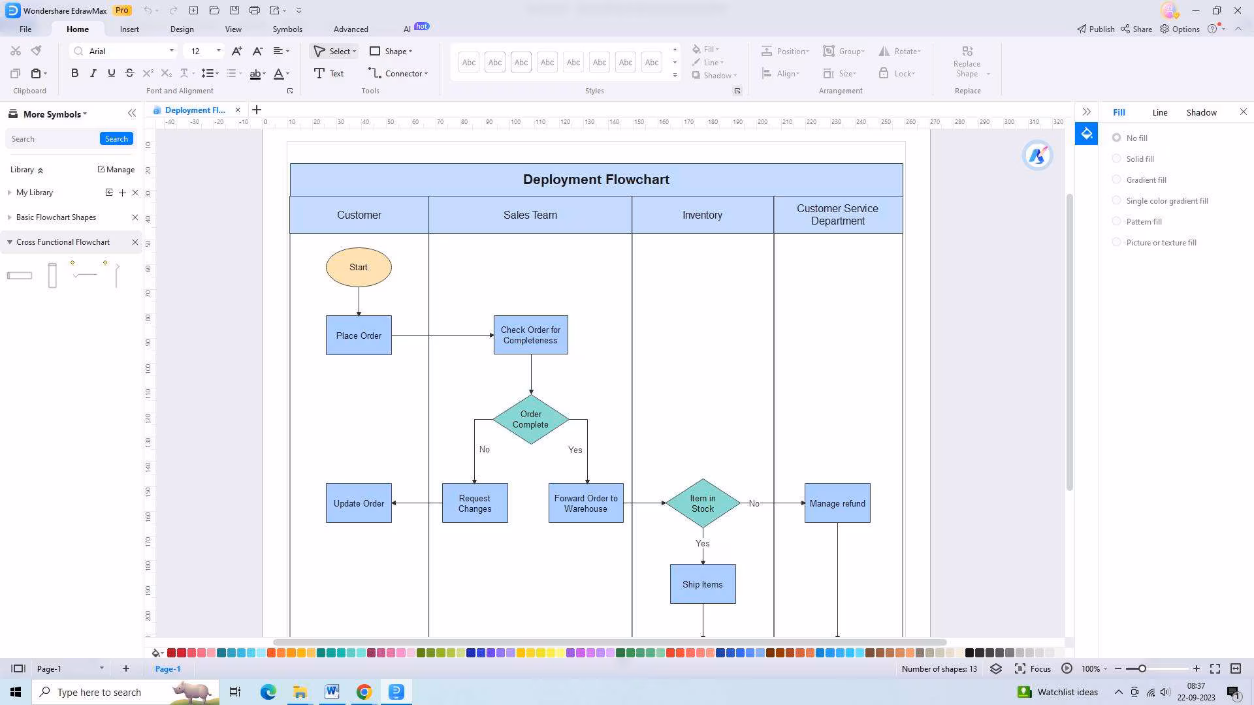The image size is (1254, 705).
Task: Open the font size dropdown
Action: click(x=218, y=51)
